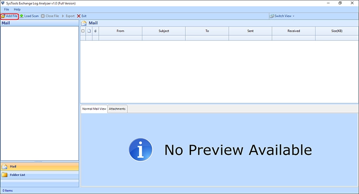Click the Close File toolbar button
The height and width of the screenshot is (194, 359).
tap(50, 16)
